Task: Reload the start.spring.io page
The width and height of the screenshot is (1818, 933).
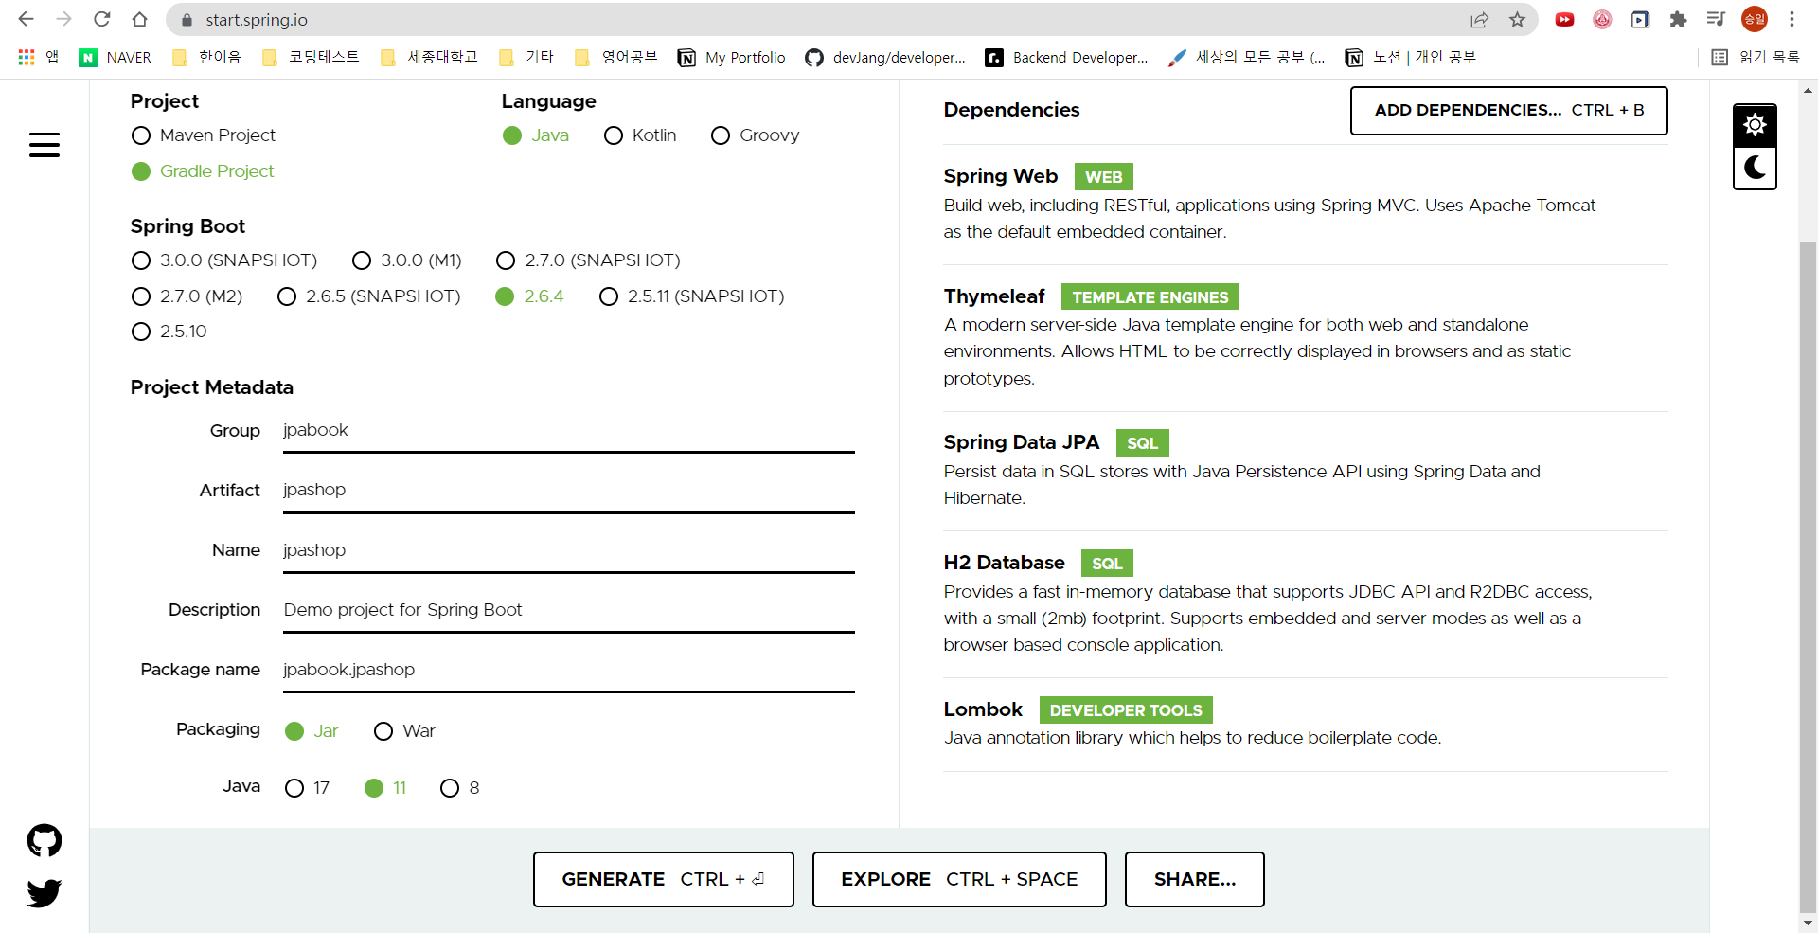Action: click(x=101, y=19)
